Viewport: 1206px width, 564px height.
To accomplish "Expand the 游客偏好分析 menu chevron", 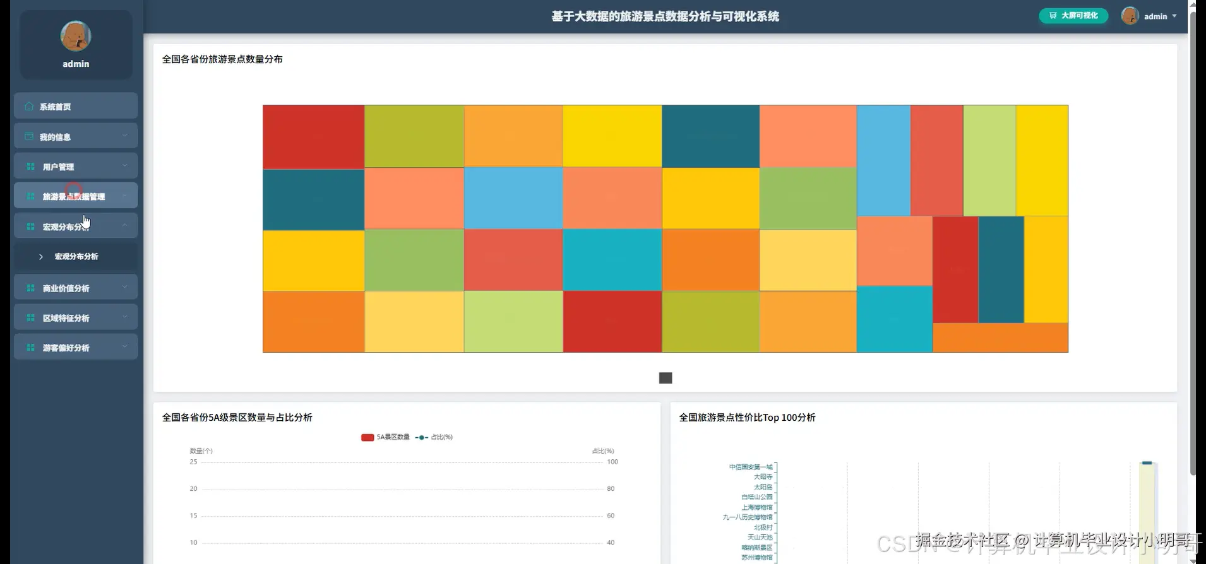I will [x=124, y=346].
